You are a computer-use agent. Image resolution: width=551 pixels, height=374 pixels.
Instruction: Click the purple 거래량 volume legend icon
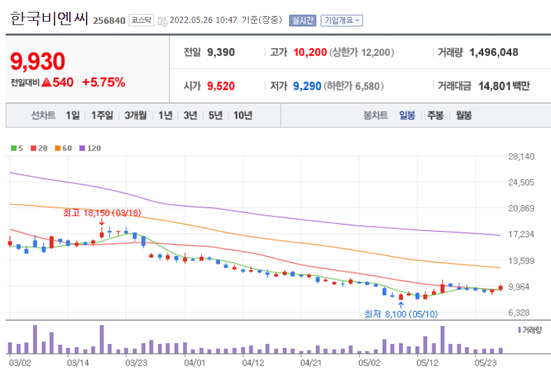tap(520, 330)
